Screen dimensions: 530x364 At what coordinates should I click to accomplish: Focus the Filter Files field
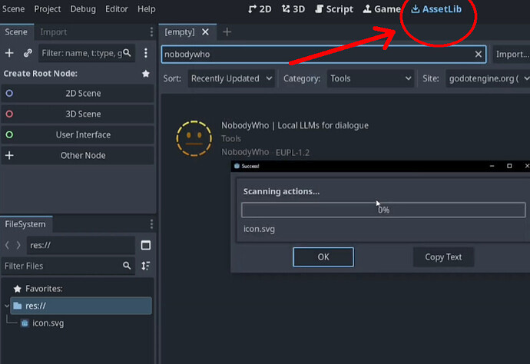(68, 266)
